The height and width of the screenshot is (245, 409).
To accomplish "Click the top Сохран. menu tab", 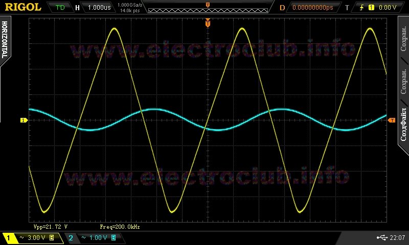I will [x=403, y=38].
